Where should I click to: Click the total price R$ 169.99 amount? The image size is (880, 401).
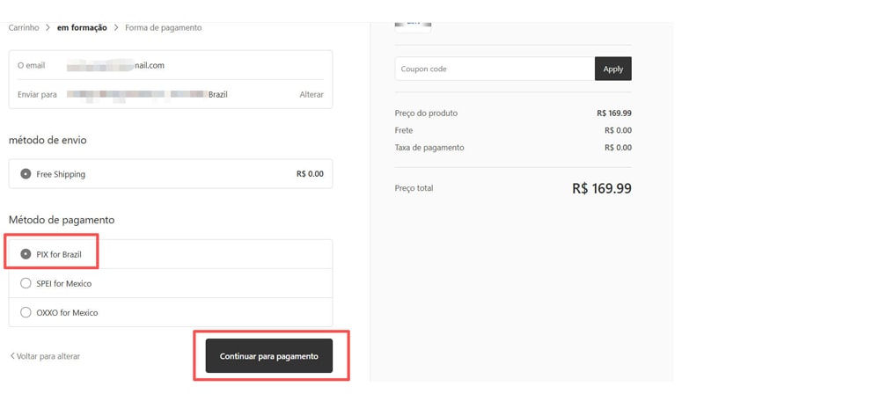point(601,188)
